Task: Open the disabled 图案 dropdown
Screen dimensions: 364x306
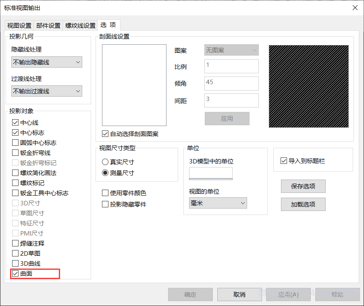Action: tap(231, 50)
